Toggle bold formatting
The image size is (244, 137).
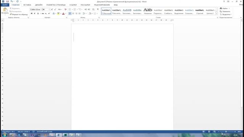tap(32, 14)
